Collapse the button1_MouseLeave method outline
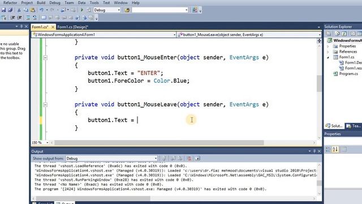362x204 pixels. [45, 105]
